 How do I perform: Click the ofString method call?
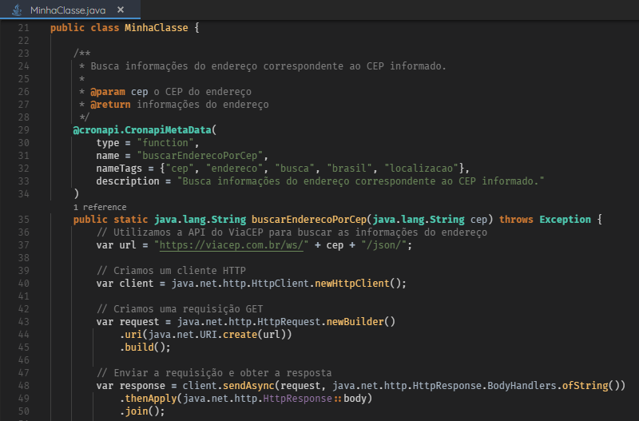[x=585, y=386]
